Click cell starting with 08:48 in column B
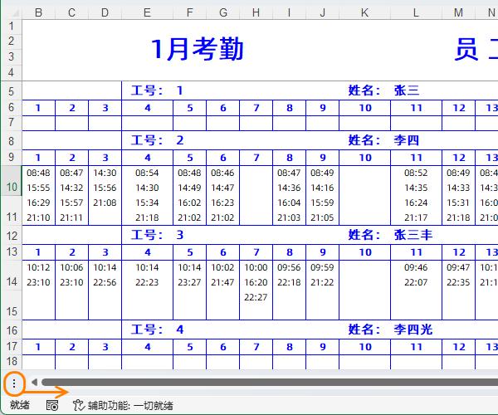The width and height of the screenshot is (498, 415). click(38, 195)
